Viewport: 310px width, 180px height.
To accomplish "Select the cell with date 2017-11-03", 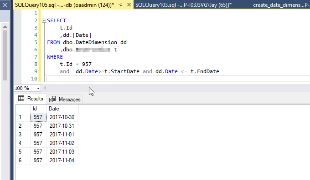I will pos(62,152).
